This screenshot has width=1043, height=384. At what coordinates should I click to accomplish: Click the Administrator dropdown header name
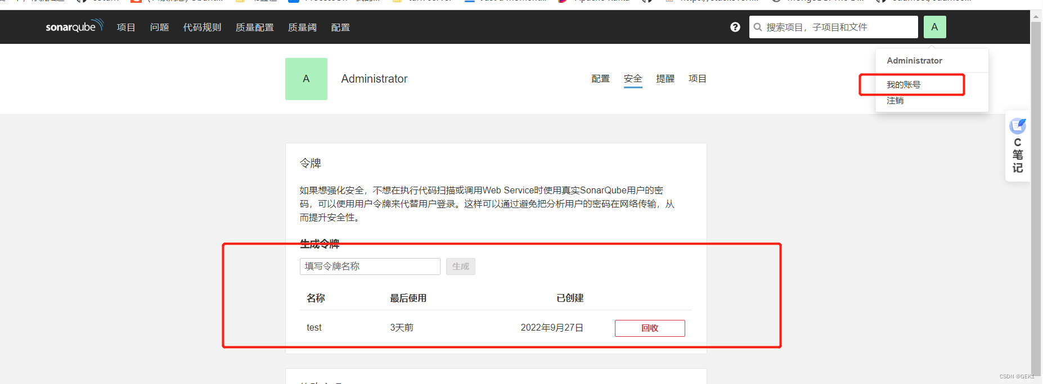[914, 61]
